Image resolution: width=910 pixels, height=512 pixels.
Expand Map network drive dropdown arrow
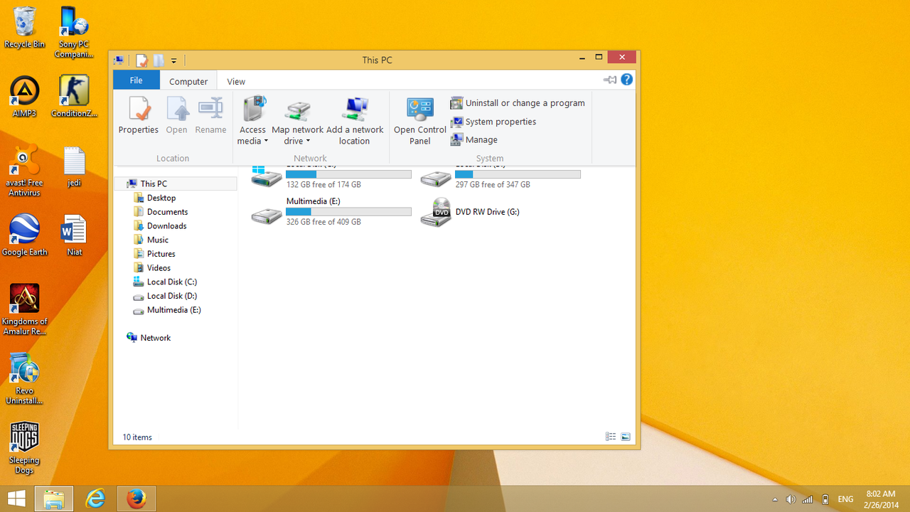coord(308,141)
